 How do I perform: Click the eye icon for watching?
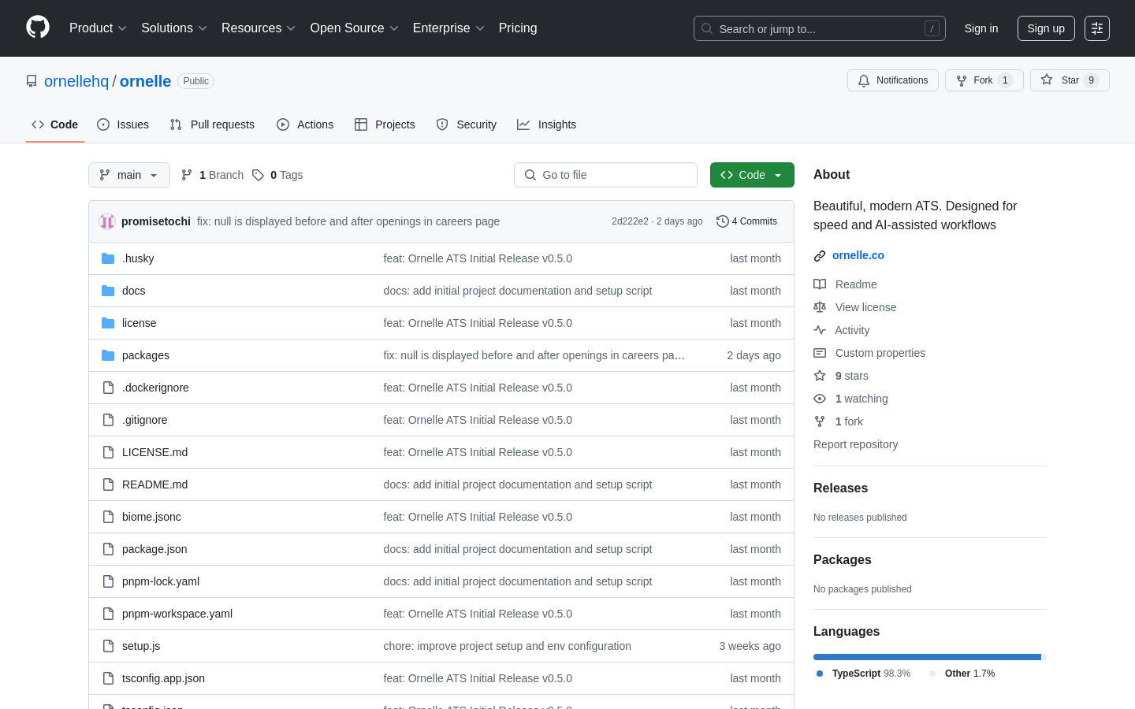(x=820, y=399)
